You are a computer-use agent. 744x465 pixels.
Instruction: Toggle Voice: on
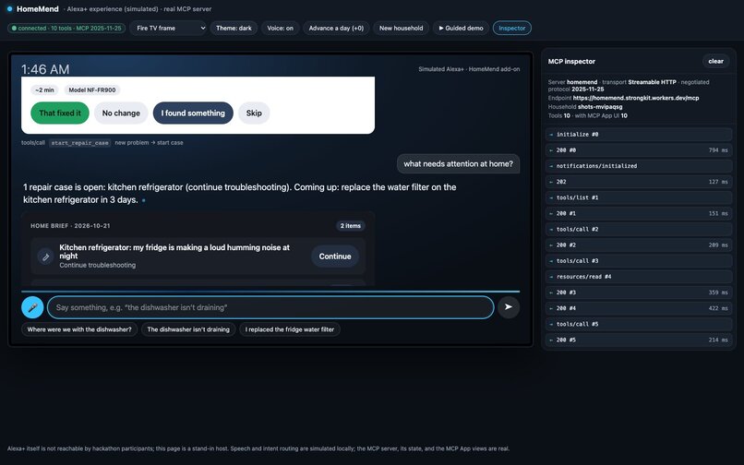click(x=280, y=28)
